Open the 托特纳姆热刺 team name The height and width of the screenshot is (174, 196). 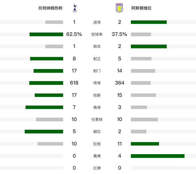tap(50, 8)
